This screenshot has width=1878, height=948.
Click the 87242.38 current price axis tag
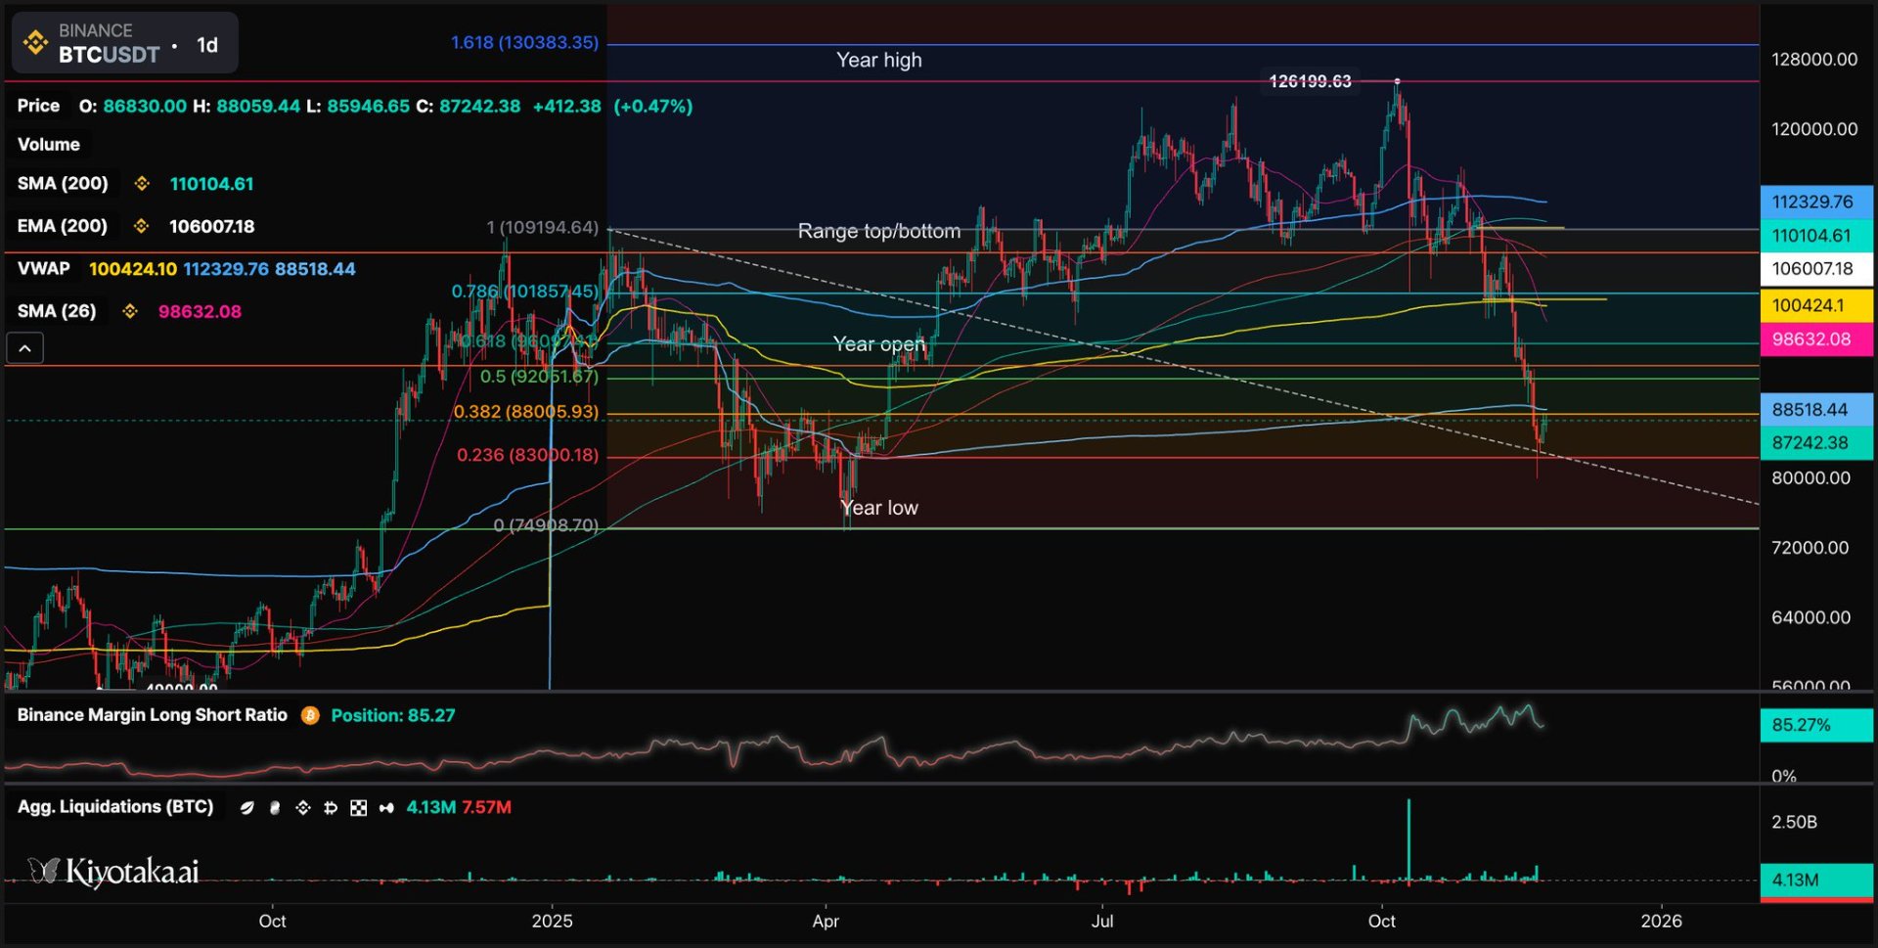[1816, 443]
